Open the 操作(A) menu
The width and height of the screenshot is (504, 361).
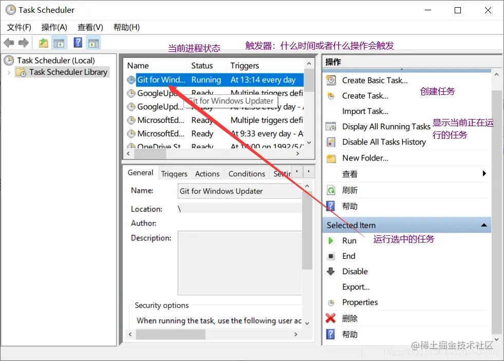click(54, 27)
